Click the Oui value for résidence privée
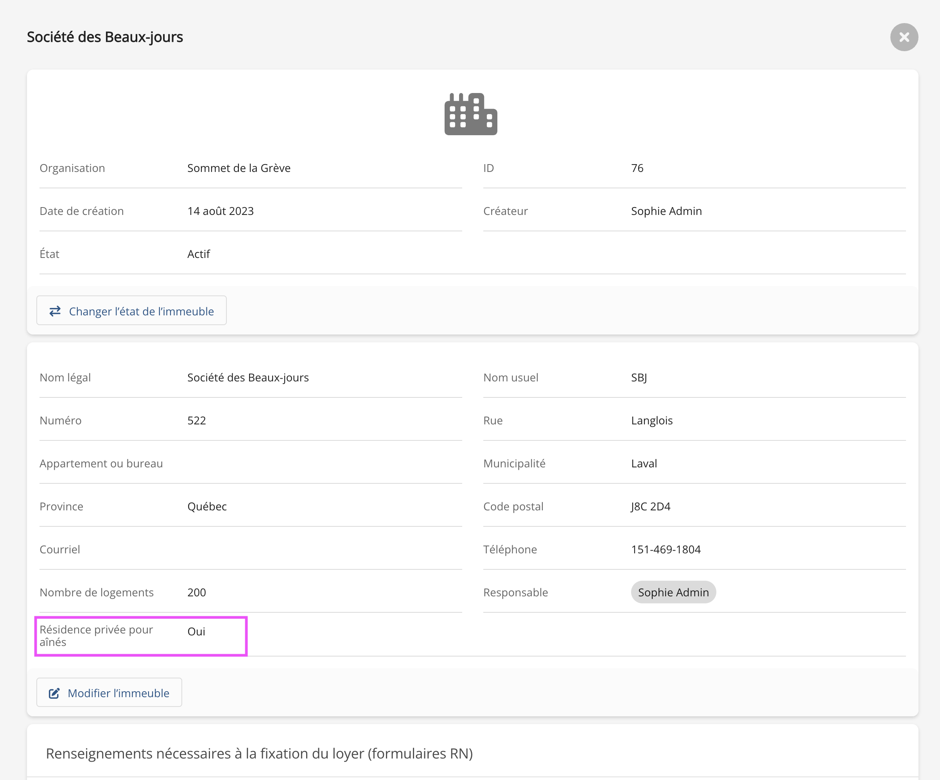Viewport: 940px width, 780px height. pos(196,632)
